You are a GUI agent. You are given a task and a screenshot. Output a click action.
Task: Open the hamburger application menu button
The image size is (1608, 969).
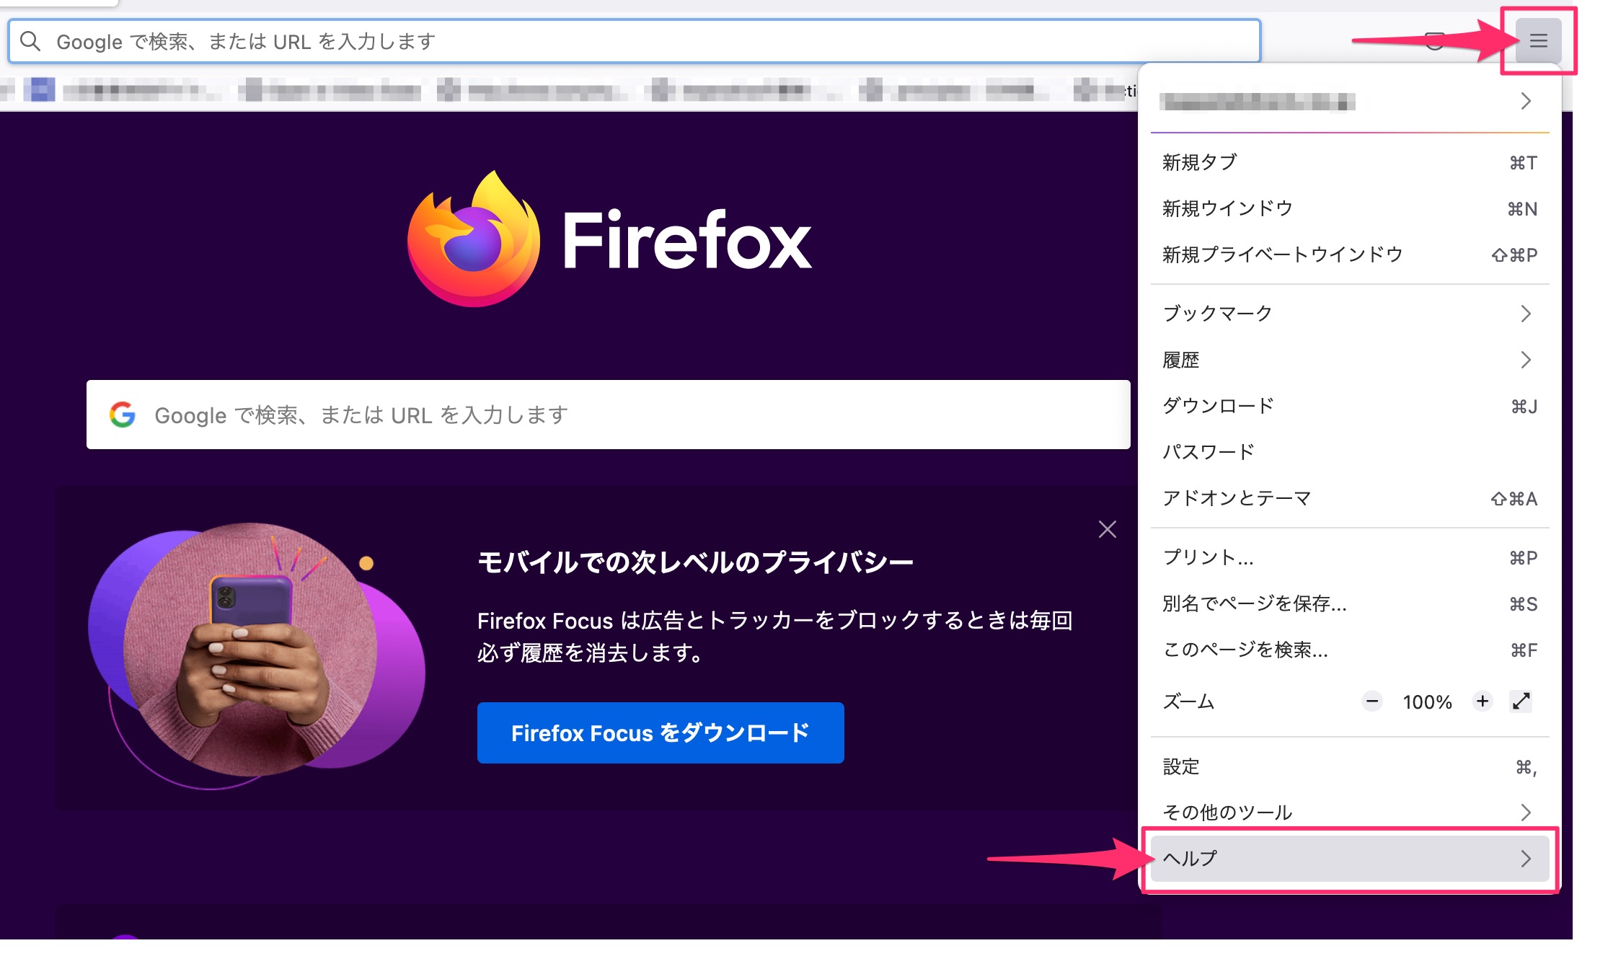click(x=1538, y=40)
